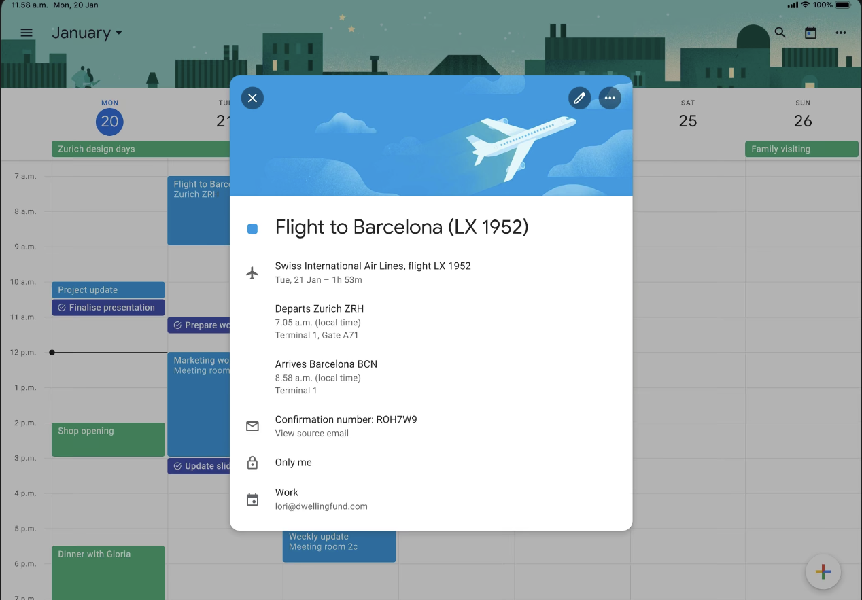Open the Family visiting all-day event
Image resolution: width=862 pixels, height=600 pixels.
pos(802,149)
